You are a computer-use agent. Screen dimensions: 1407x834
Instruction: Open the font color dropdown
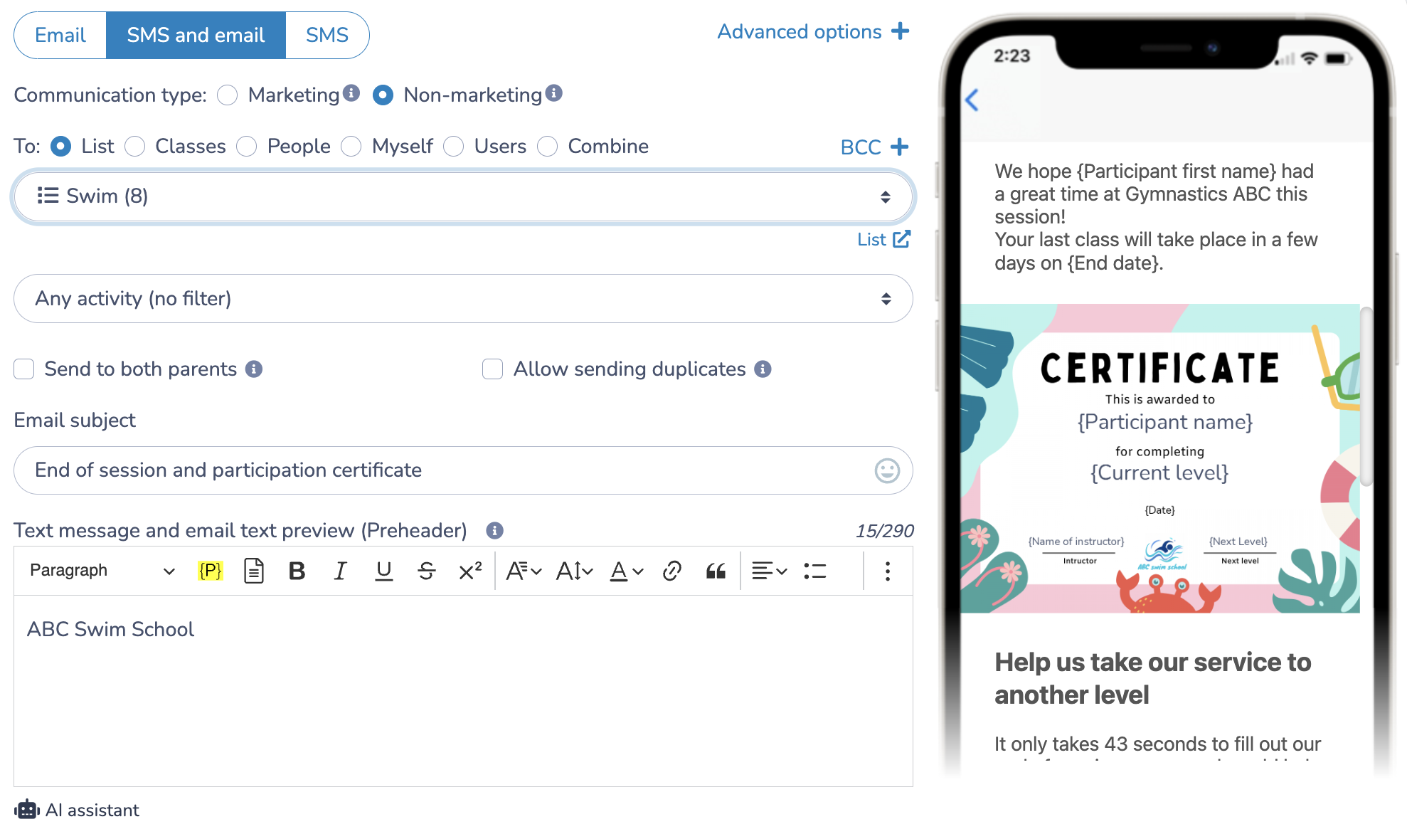pyautogui.click(x=627, y=571)
